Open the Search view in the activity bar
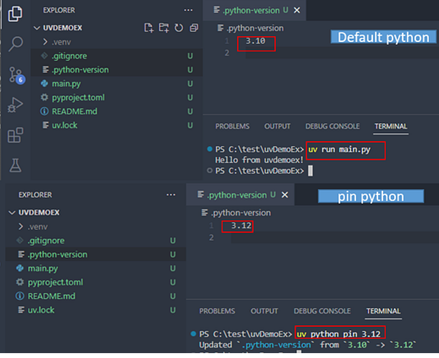The height and width of the screenshot is (358, 439). [x=16, y=44]
